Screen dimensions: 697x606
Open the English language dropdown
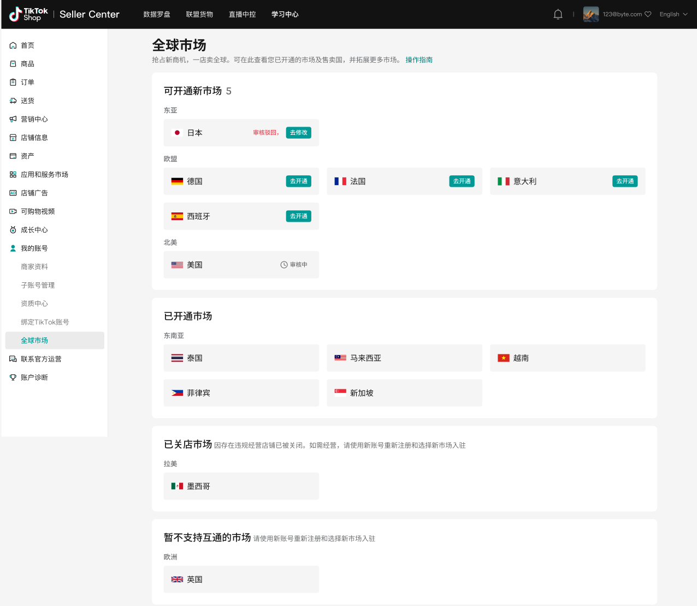click(673, 14)
